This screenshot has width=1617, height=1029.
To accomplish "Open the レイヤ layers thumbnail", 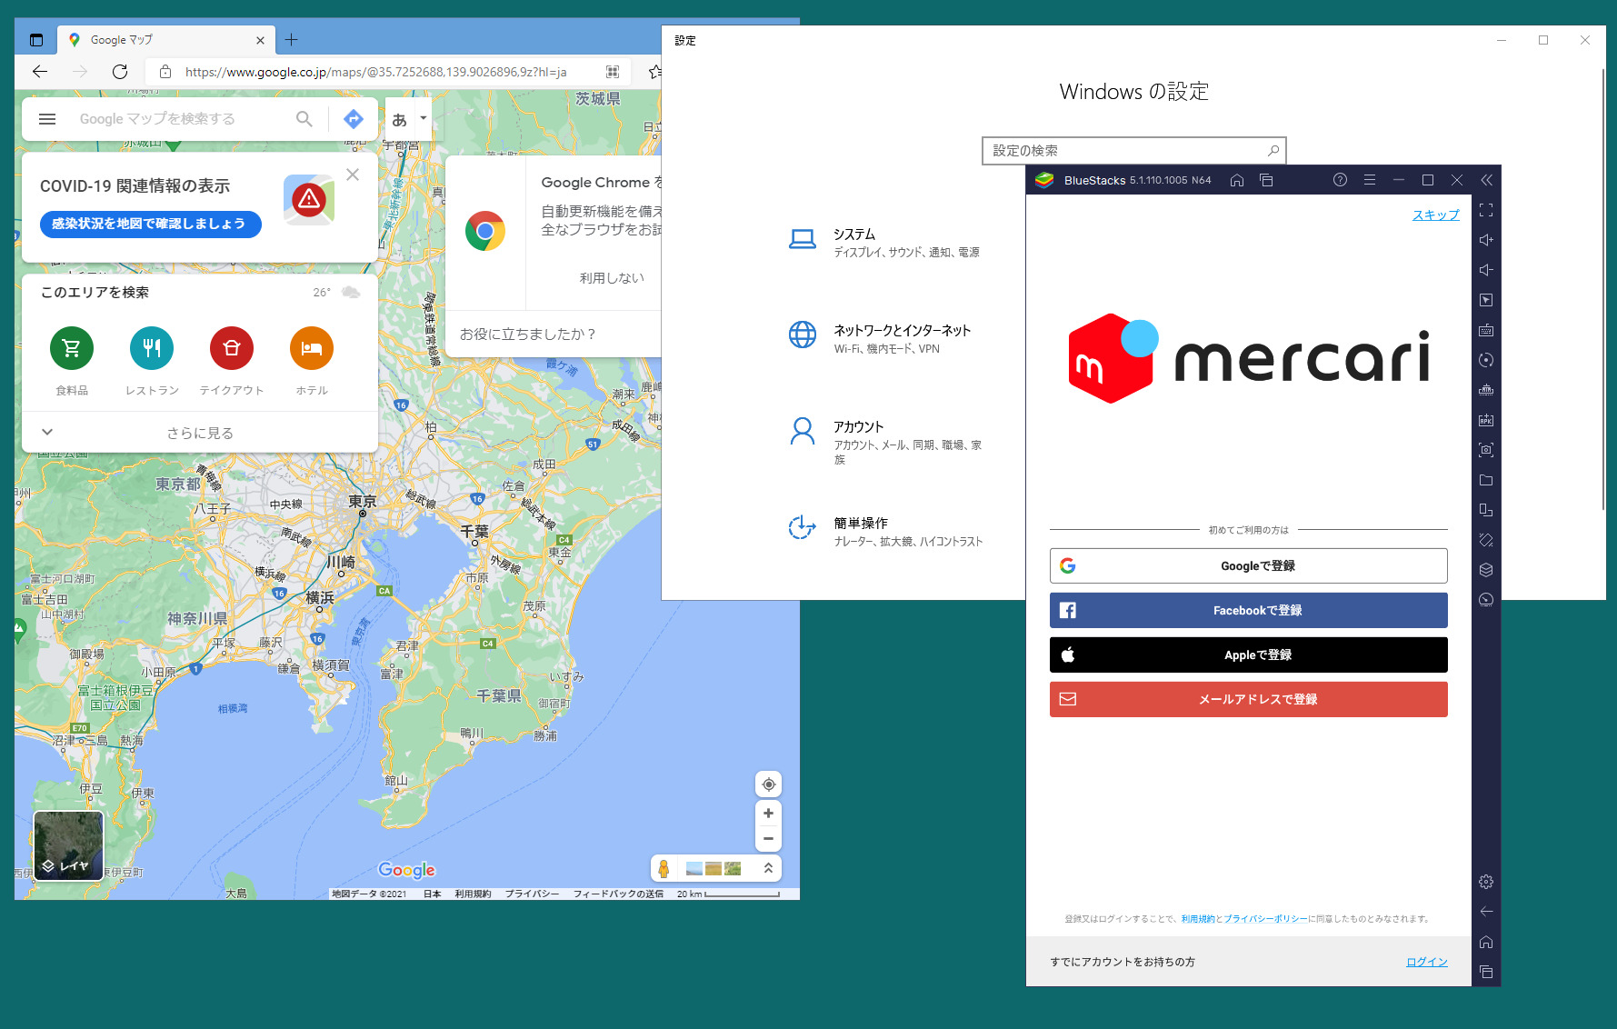I will [69, 846].
